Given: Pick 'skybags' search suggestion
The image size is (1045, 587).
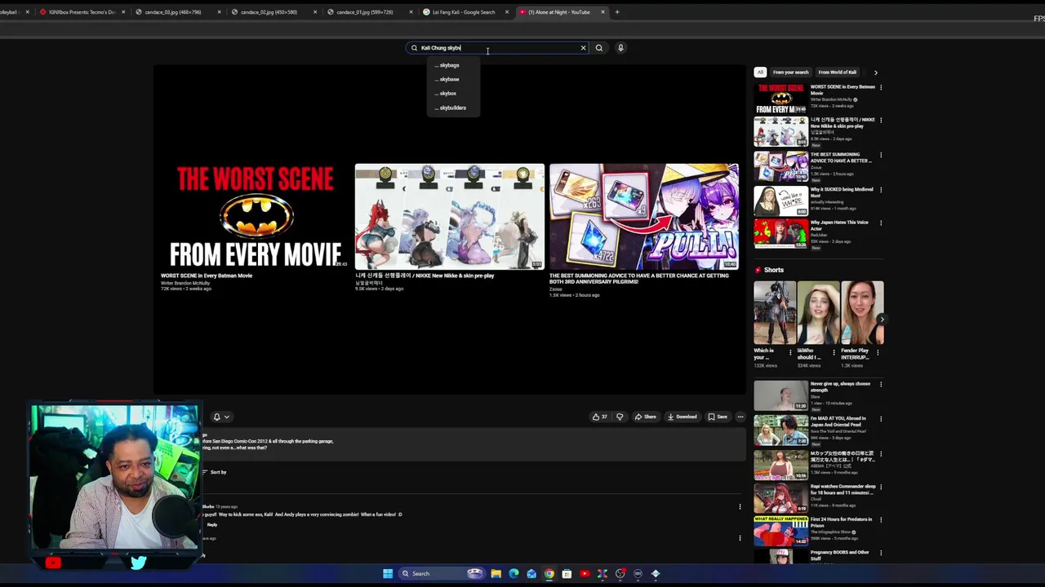Looking at the screenshot, I should click(453, 65).
